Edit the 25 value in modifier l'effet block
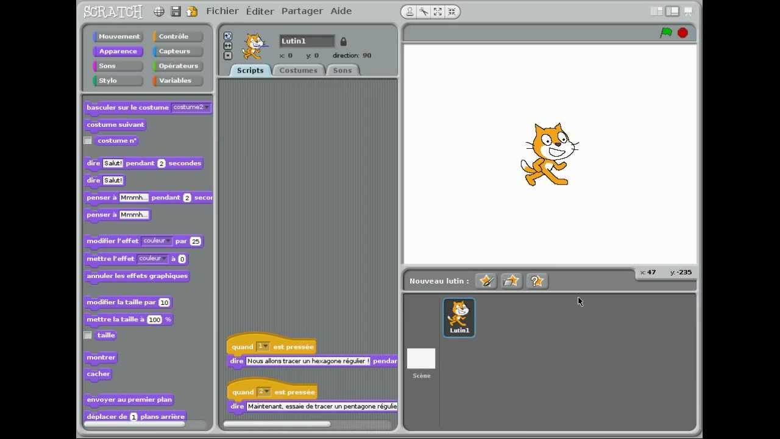Image resolution: width=780 pixels, height=439 pixels. click(195, 241)
